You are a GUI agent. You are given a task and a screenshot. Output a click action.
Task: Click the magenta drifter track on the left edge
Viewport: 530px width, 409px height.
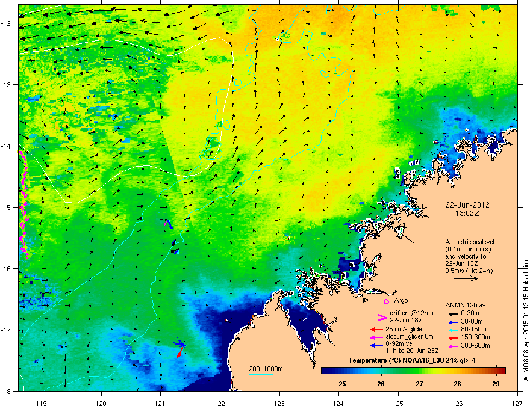[x=23, y=205]
